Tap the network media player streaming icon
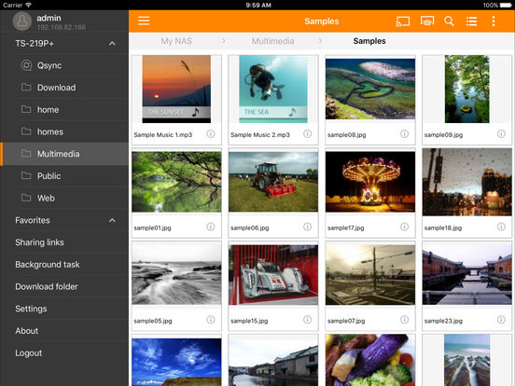Viewport: 515px width, 386px height. tap(427, 21)
